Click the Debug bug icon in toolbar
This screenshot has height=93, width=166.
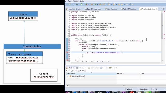[77, 4]
